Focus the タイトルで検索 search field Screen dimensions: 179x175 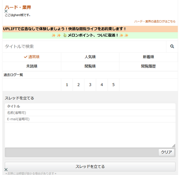pos(84,47)
